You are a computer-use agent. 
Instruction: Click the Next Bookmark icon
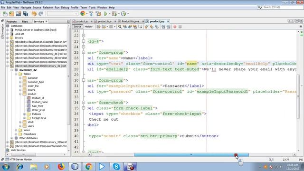pos(152,27)
